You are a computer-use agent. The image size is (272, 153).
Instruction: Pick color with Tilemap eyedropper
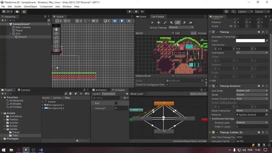point(267,41)
